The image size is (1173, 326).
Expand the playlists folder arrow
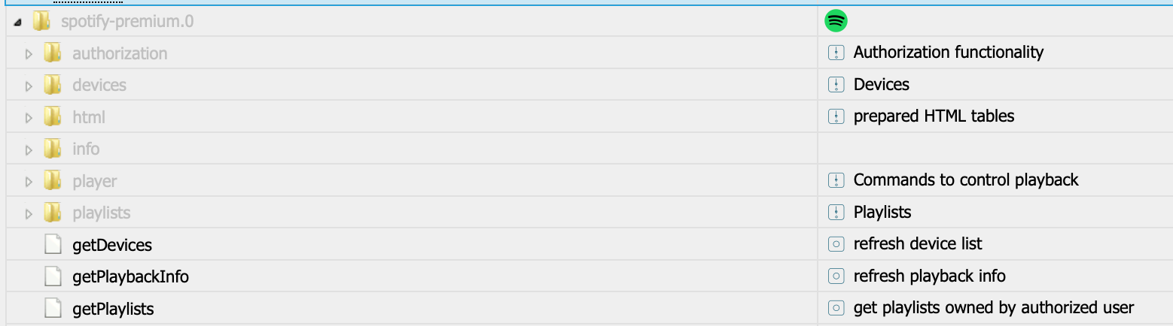coord(29,213)
